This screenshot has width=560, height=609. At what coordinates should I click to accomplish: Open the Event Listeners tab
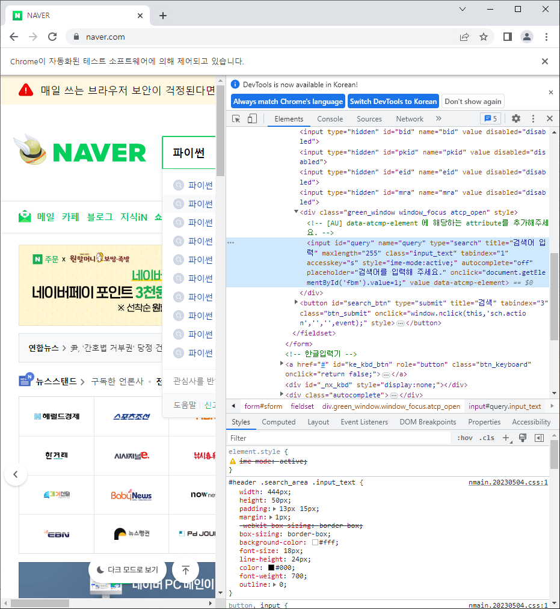point(364,422)
